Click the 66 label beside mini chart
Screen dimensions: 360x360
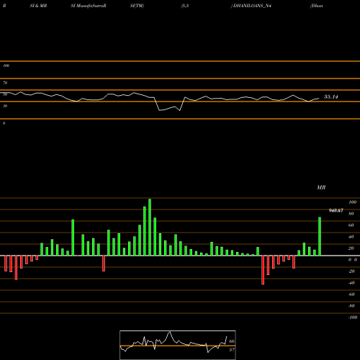[232, 341]
